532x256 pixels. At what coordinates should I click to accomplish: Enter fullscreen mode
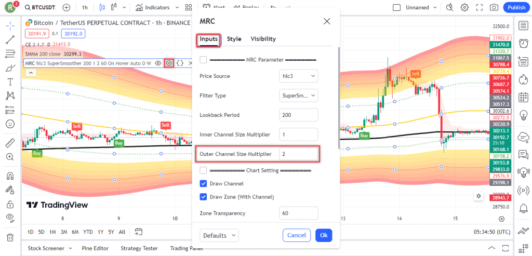click(x=480, y=7)
